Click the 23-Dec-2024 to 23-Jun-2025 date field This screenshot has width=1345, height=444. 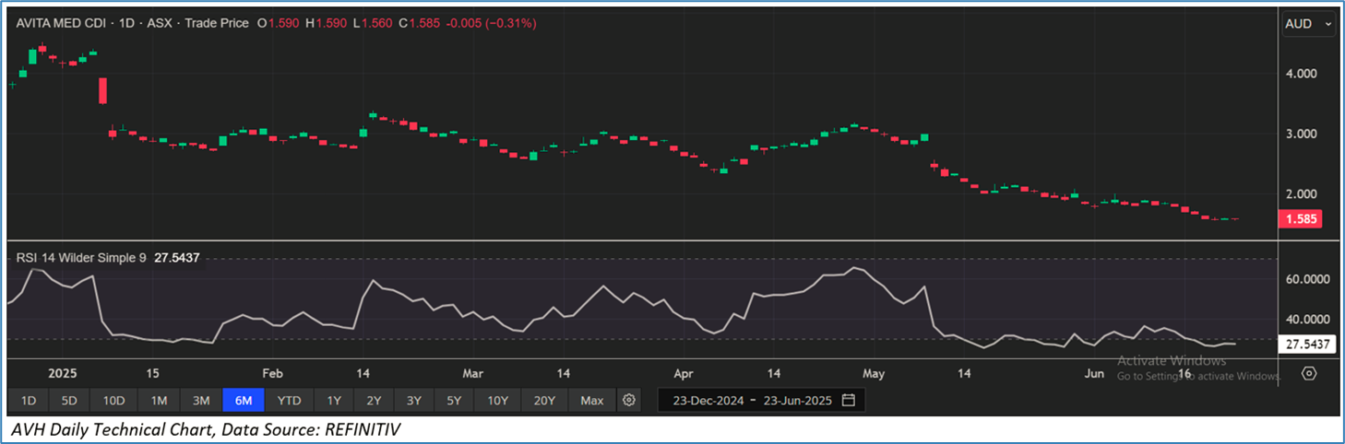click(x=752, y=401)
